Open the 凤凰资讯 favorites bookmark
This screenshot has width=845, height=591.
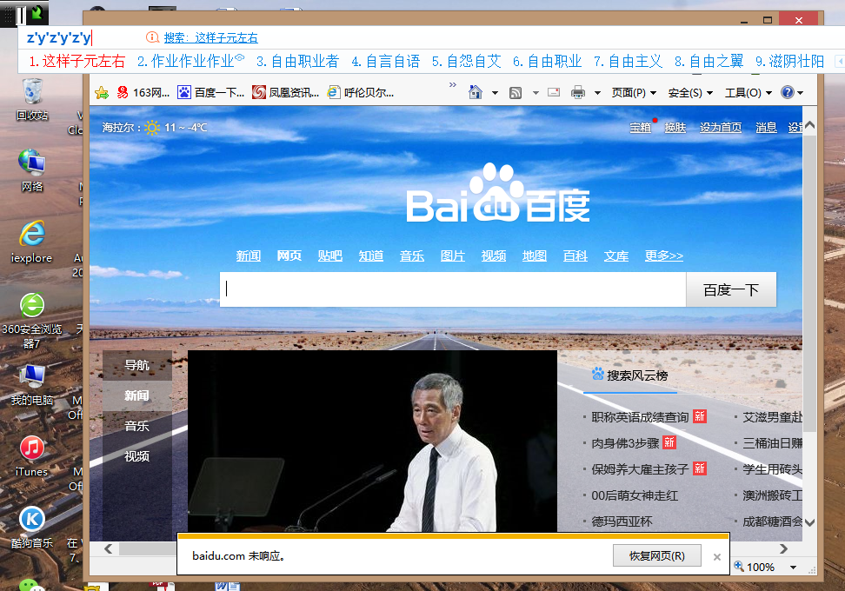[285, 93]
